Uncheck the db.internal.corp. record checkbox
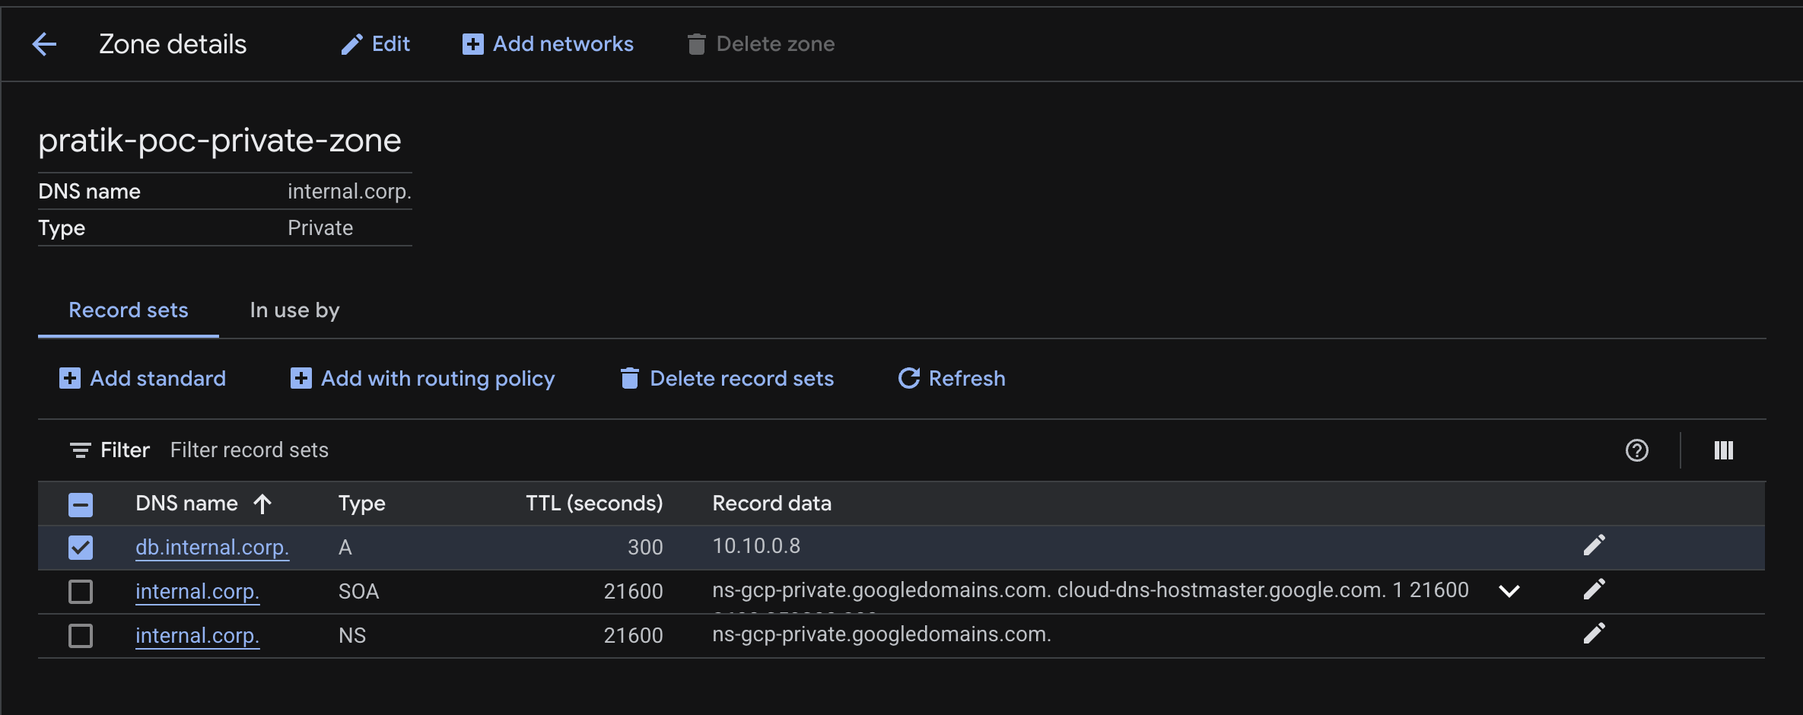The width and height of the screenshot is (1803, 715). point(81,547)
